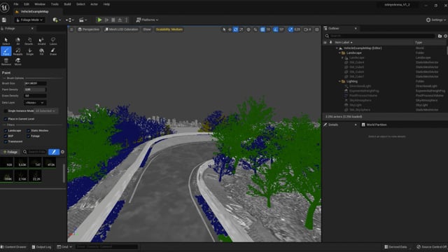Viewport: 448px width, 252px height.
Task: Toggle Single Instance Mode checkbox
Action: [6, 111]
